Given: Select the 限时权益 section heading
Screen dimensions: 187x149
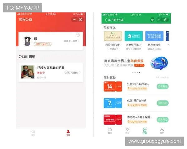Looking at the screenshot, I should pos(110,78).
